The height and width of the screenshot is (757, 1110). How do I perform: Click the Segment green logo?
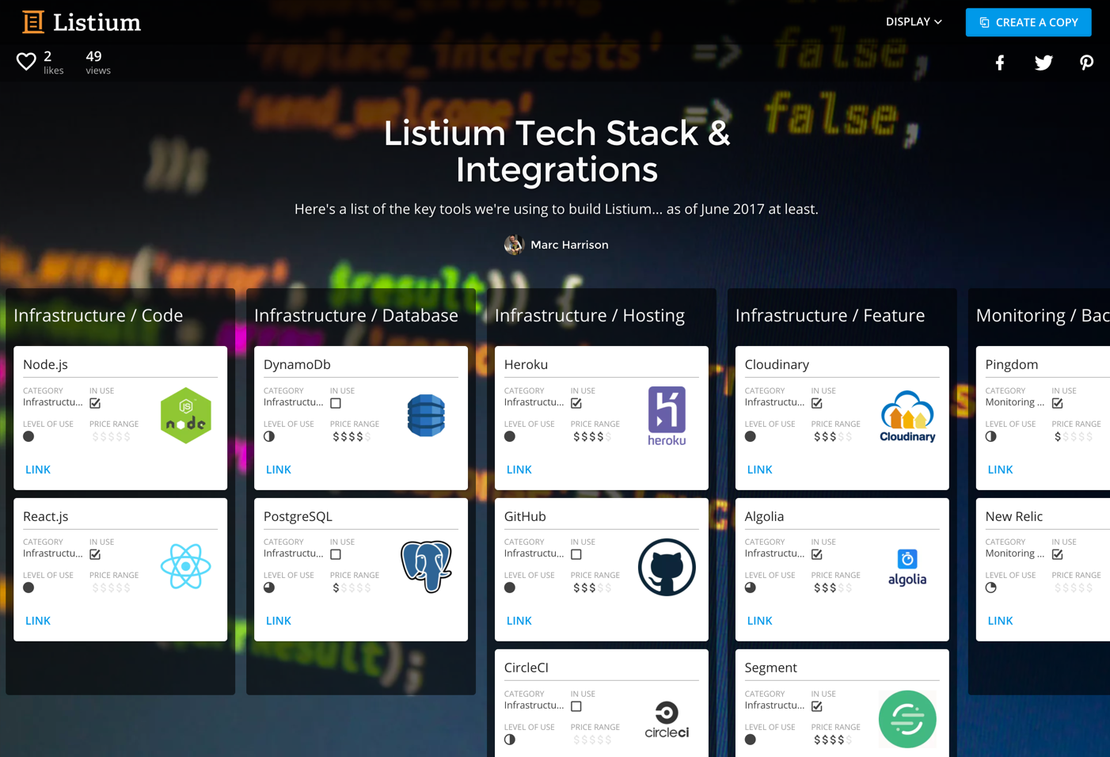907,719
